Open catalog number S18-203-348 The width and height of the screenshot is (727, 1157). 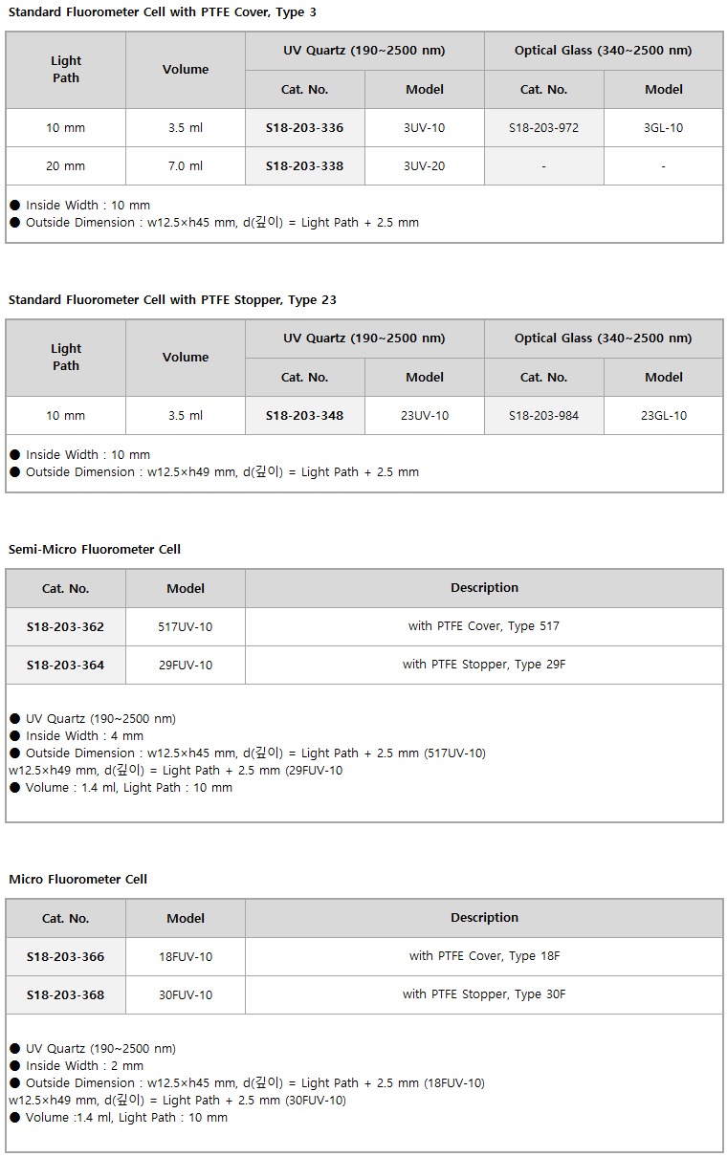pyautogui.click(x=304, y=415)
